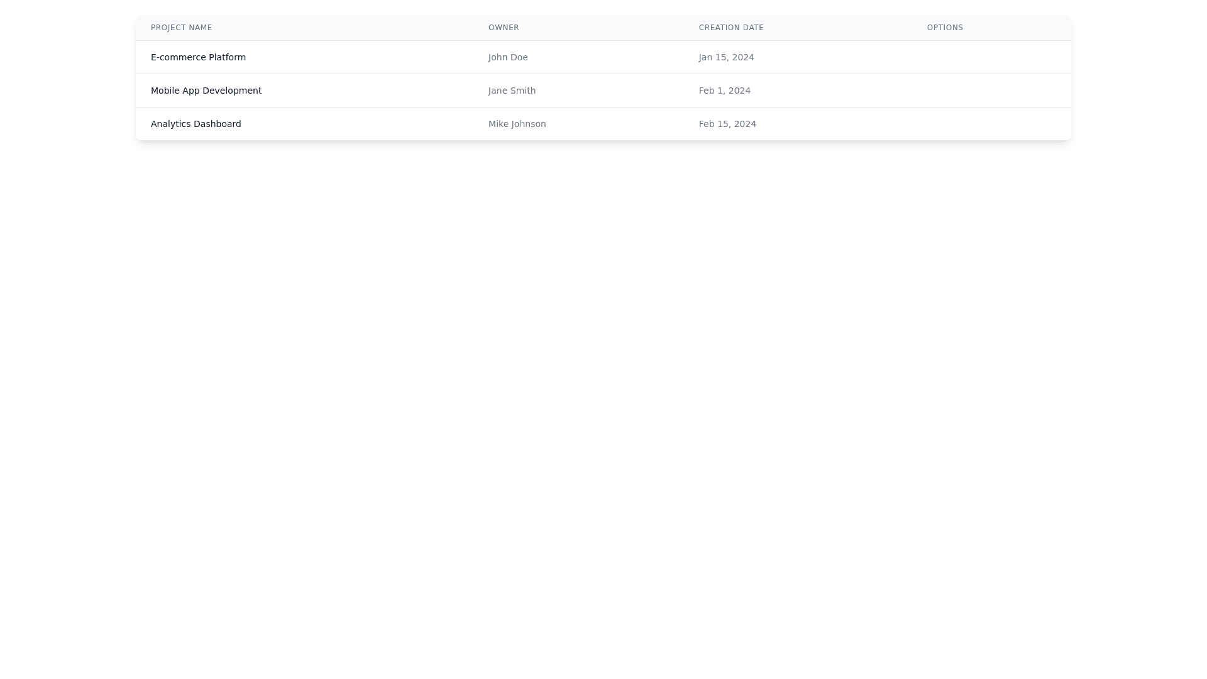Open the Analytics Dashboard project
The width and height of the screenshot is (1207, 679).
point(196,124)
